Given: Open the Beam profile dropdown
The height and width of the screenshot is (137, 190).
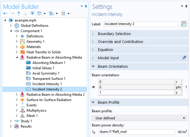Looking at the screenshot, I should pyautogui.click(x=139, y=118).
